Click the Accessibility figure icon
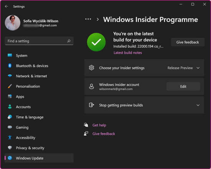This screenshot has height=169, width=211. pyautogui.click(x=10, y=137)
